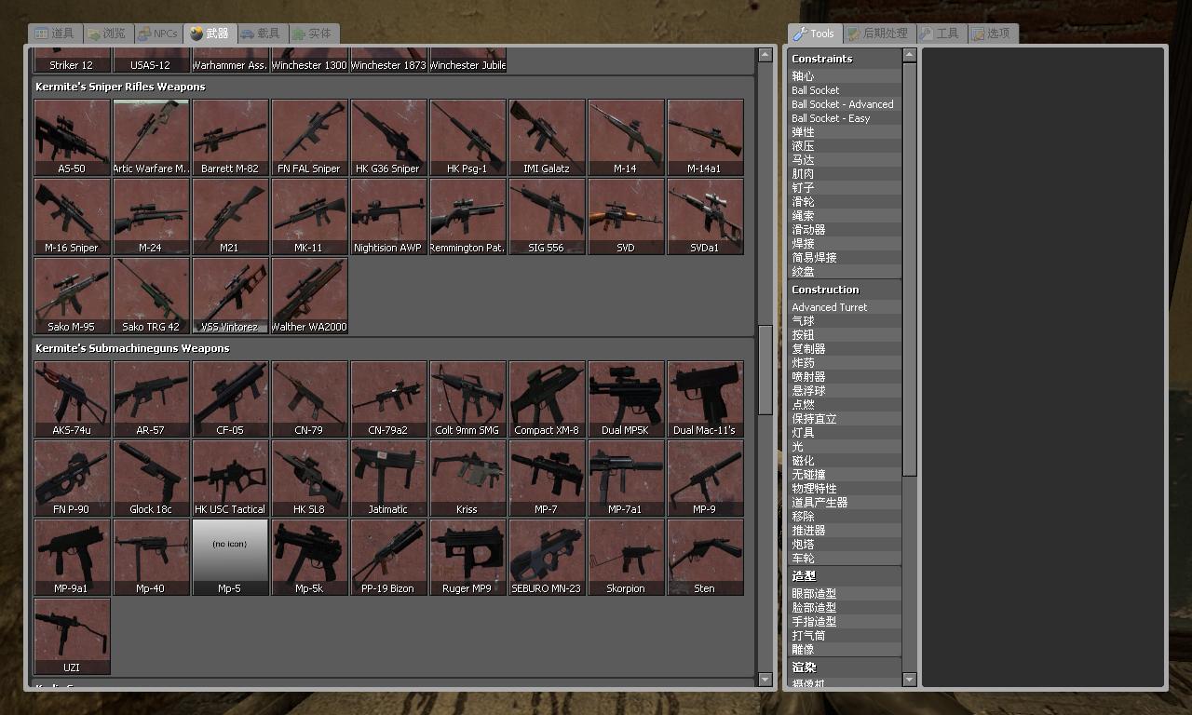Image resolution: width=1192 pixels, height=715 pixels.
Task: Select the VSS Vintorez weapon
Action: coord(230,296)
